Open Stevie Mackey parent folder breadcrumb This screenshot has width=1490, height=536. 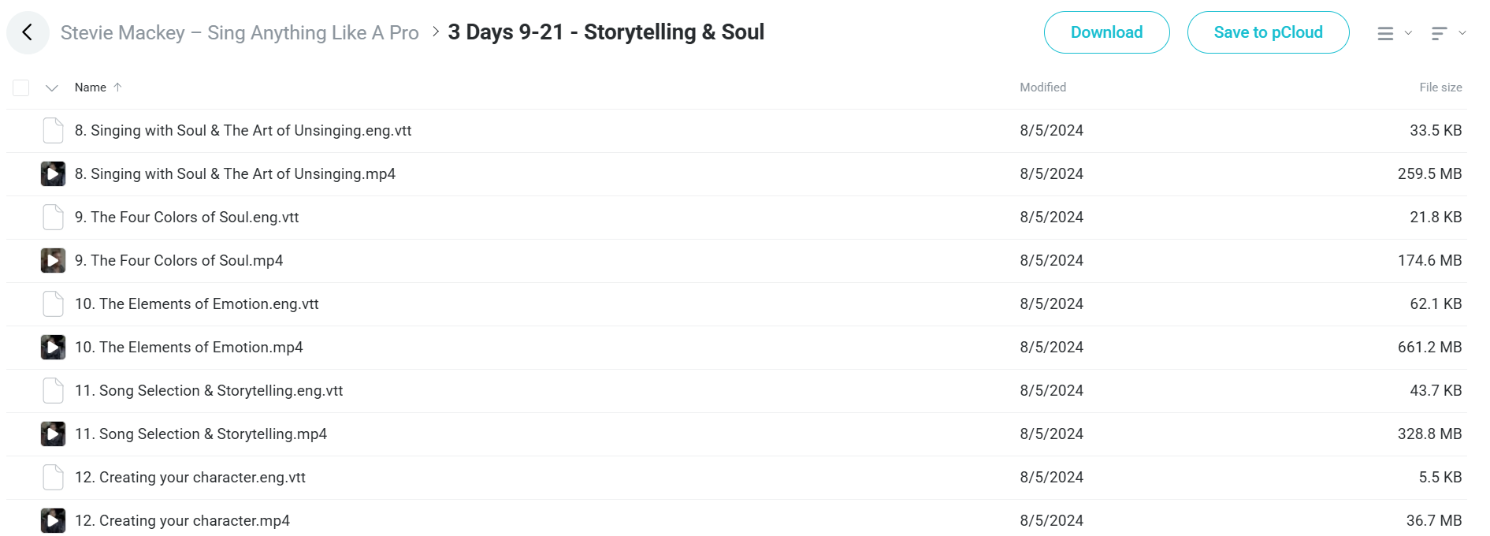pyautogui.click(x=240, y=32)
